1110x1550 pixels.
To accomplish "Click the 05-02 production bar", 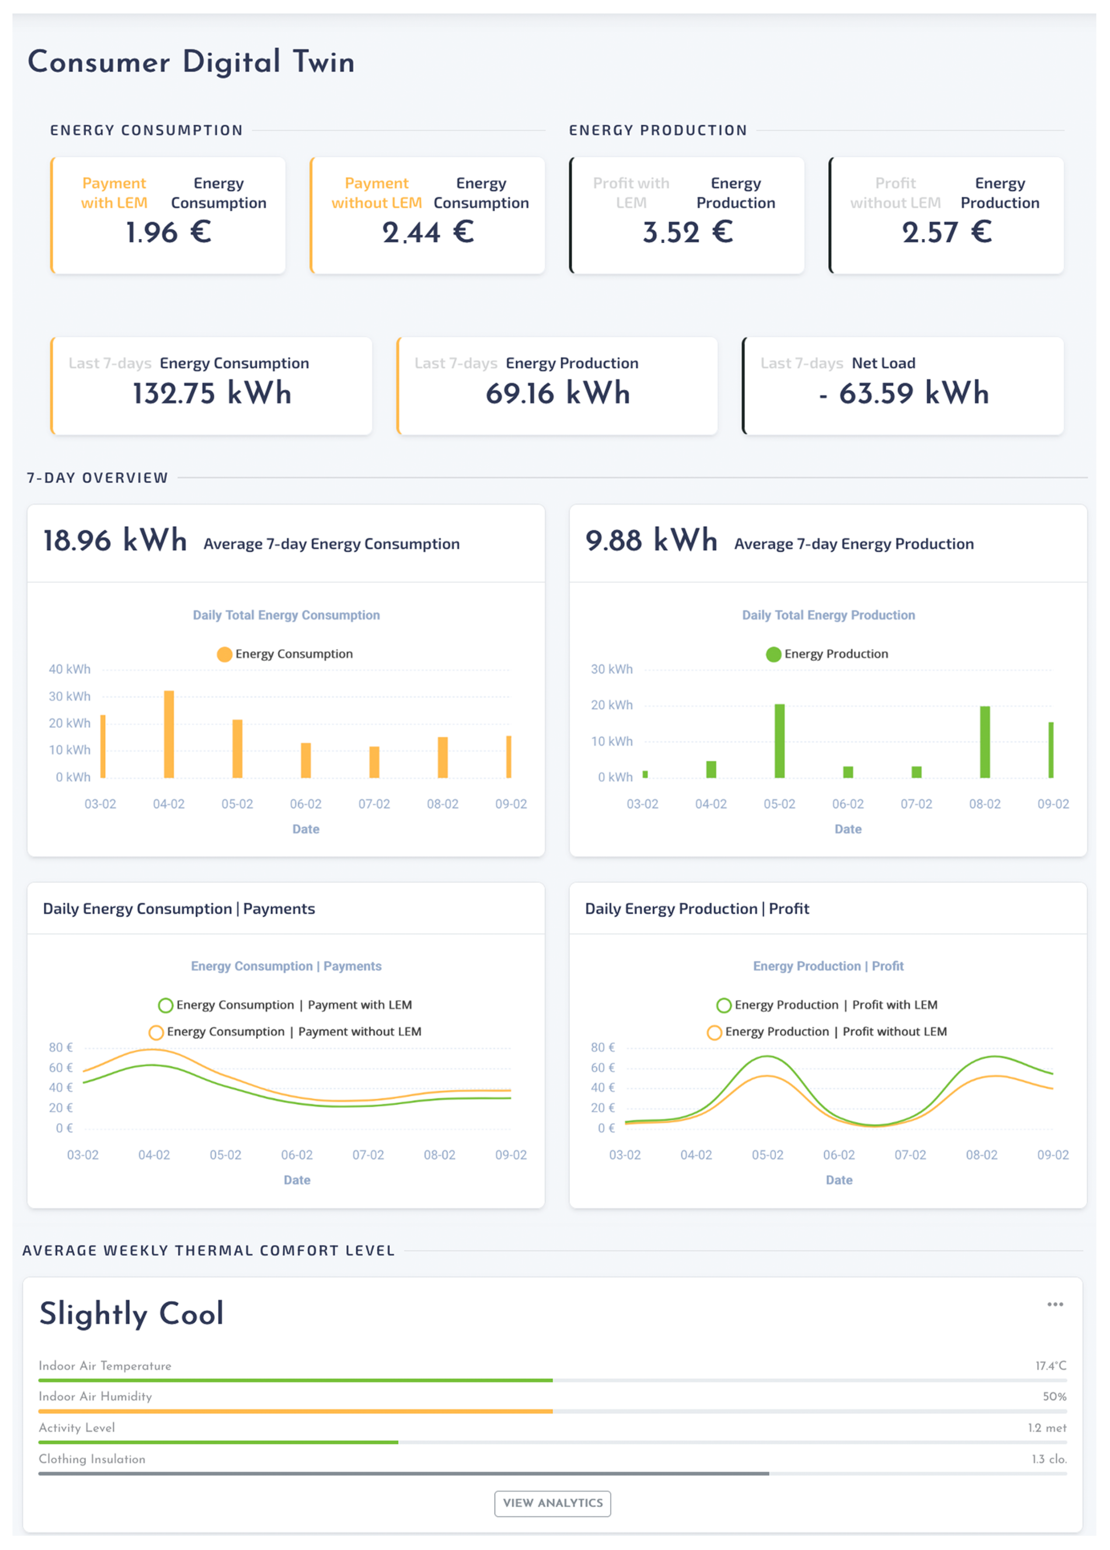I will coord(779,741).
